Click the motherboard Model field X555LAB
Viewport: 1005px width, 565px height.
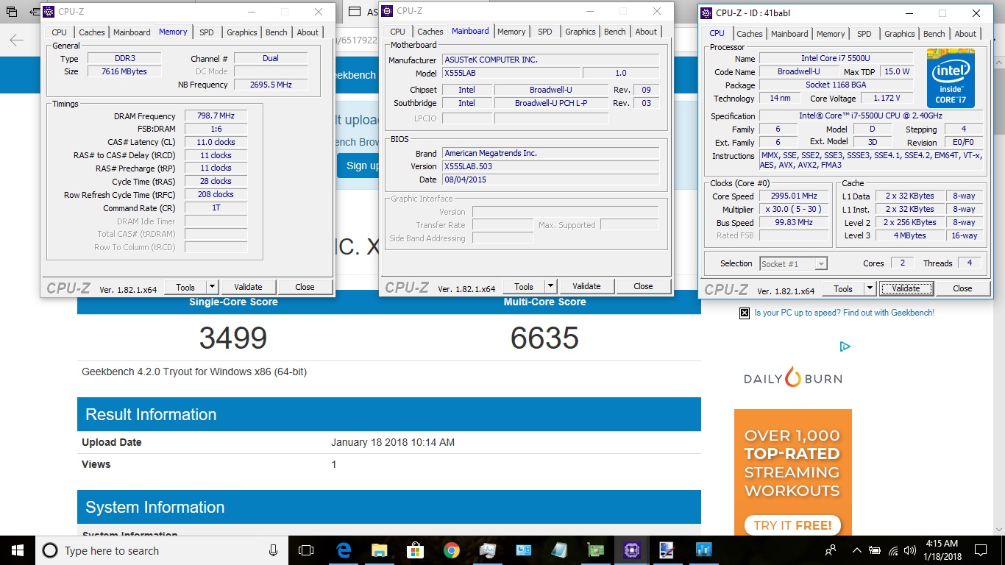pos(511,74)
